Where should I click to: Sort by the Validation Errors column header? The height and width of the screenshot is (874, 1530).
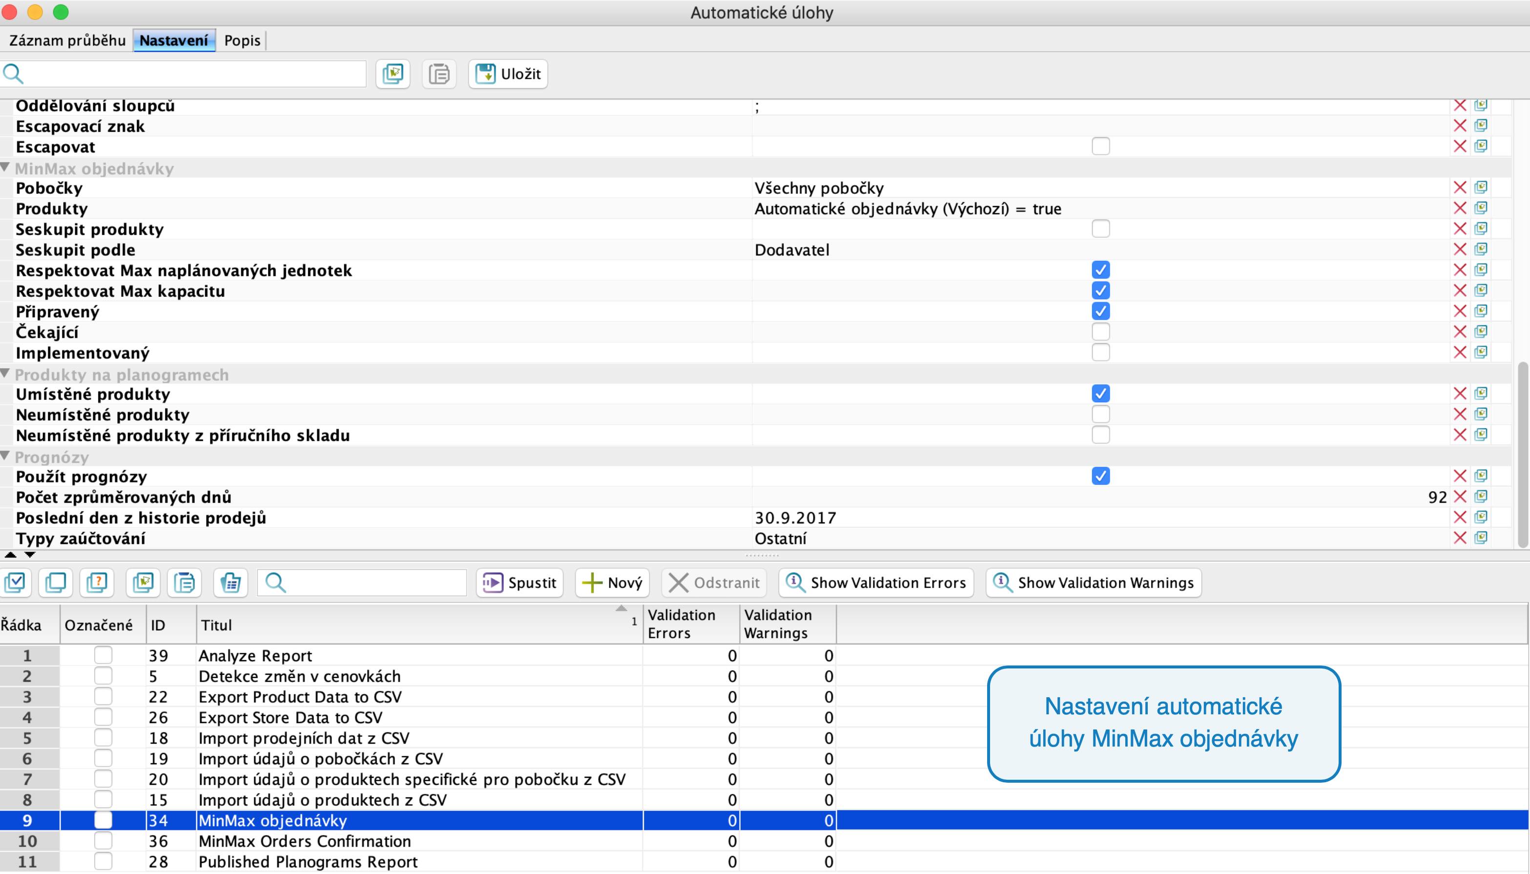click(x=691, y=624)
